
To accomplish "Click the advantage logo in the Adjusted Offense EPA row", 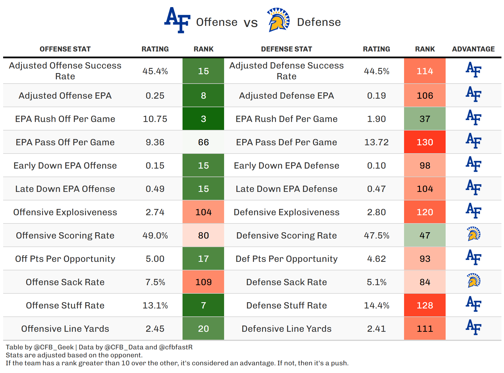I will tap(473, 94).
